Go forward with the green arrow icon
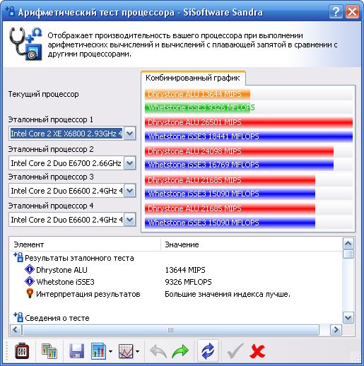Viewport: 364px width, 366px height. (x=180, y=351)
